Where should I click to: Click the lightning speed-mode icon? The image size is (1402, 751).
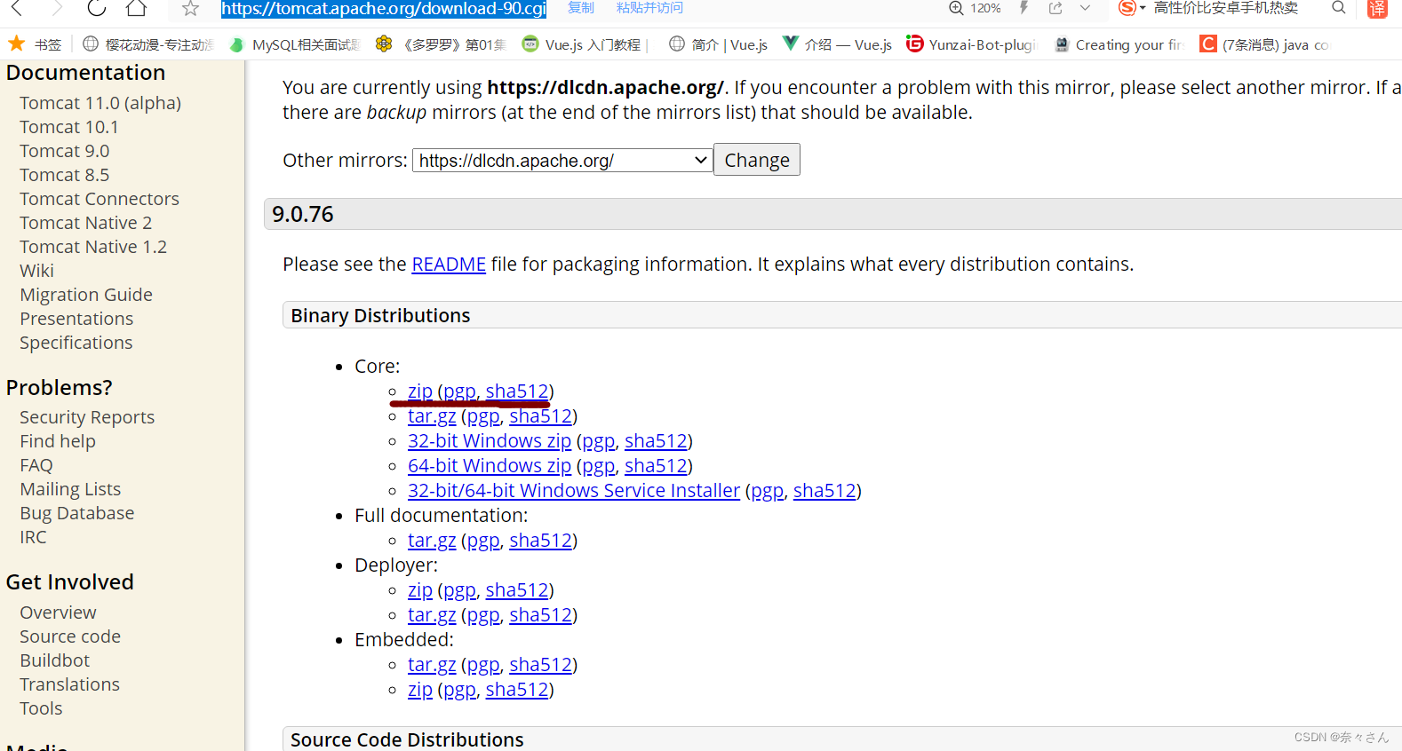coord(1024,8)
